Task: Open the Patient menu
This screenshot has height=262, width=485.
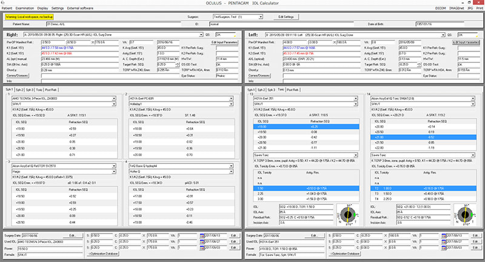Action: point(7,8)
